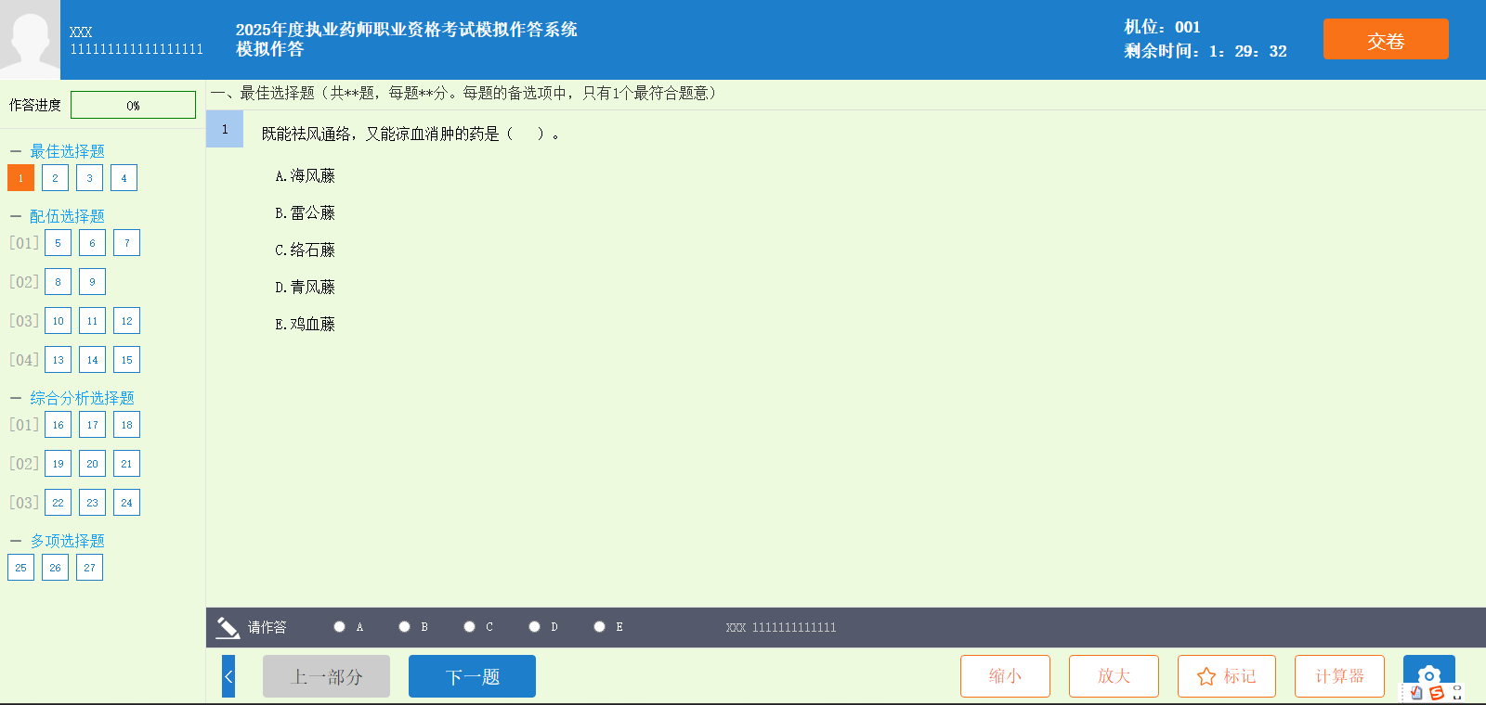Collapse the 最佳选择题 section

click(x=16, y=151)
